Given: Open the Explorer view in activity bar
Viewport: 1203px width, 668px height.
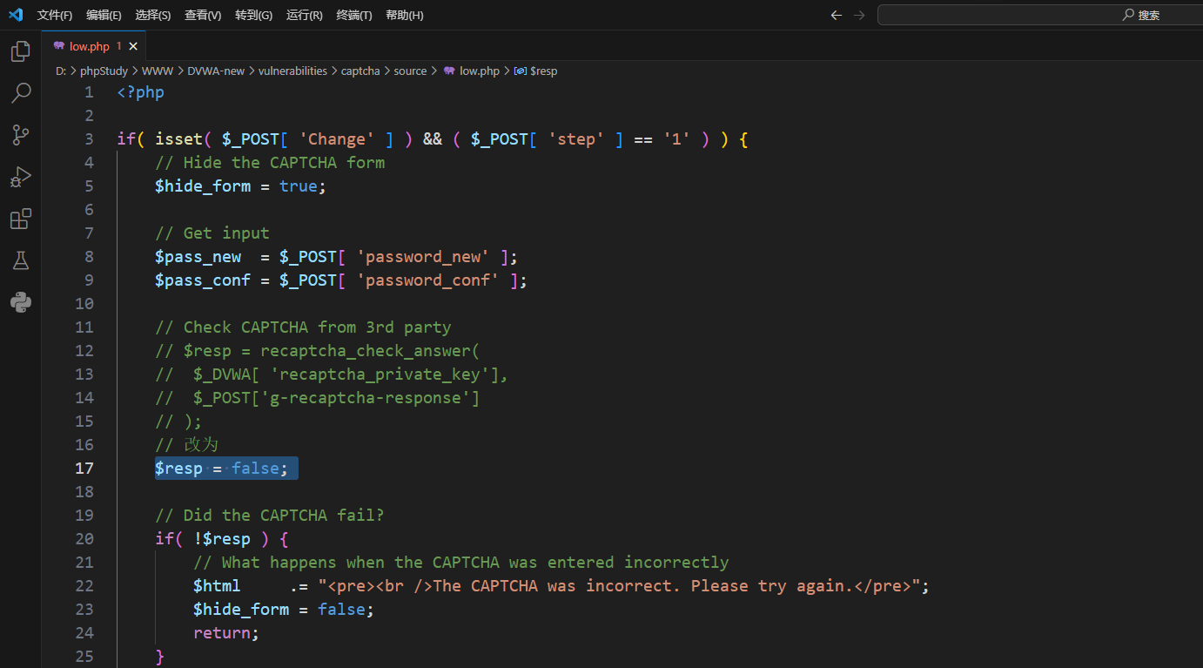Looking at the screenshot, I should pos(21,52).
